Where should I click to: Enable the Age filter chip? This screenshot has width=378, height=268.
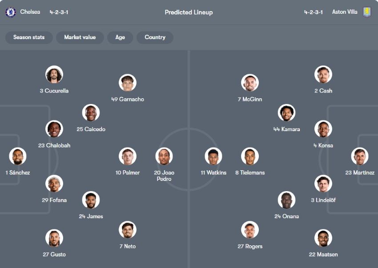(120, 37)
